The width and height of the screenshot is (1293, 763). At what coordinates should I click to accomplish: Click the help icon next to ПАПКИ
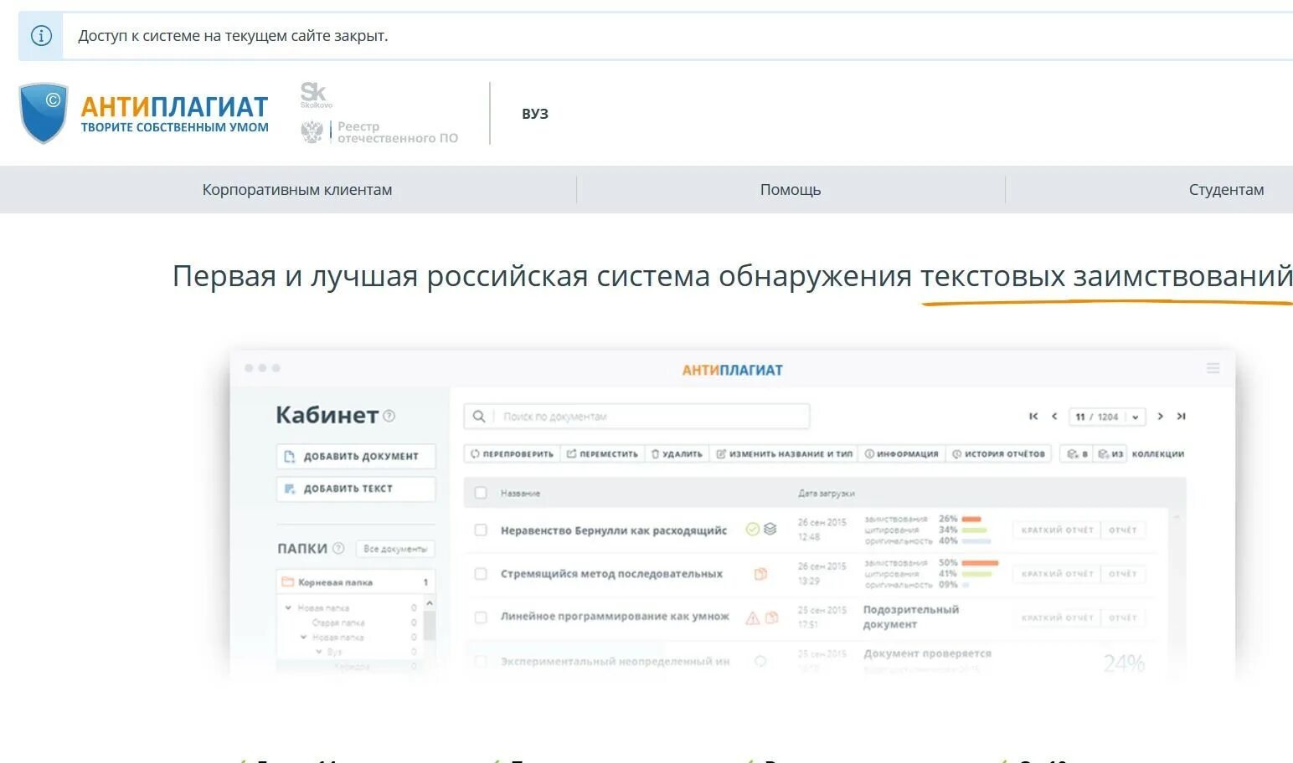coord(338,549)
